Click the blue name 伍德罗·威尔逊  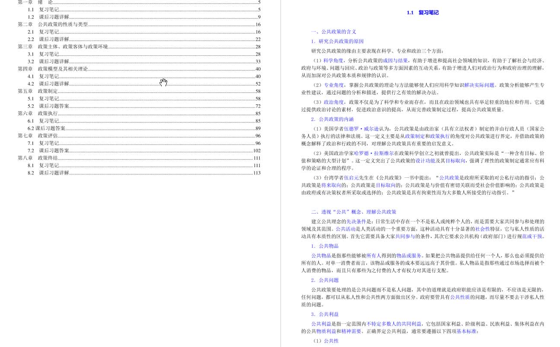(x=362, y=129)
